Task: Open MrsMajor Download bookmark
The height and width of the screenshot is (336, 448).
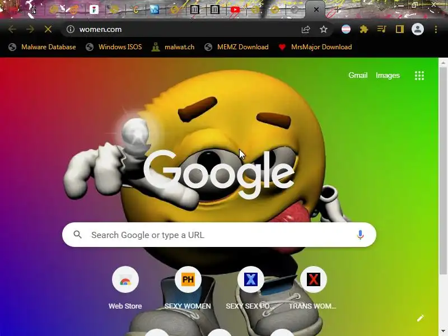Action: coord(315,47)
